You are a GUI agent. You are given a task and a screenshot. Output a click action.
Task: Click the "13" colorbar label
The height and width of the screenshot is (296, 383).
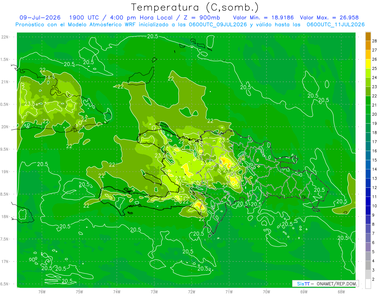[x=375, y=178]
